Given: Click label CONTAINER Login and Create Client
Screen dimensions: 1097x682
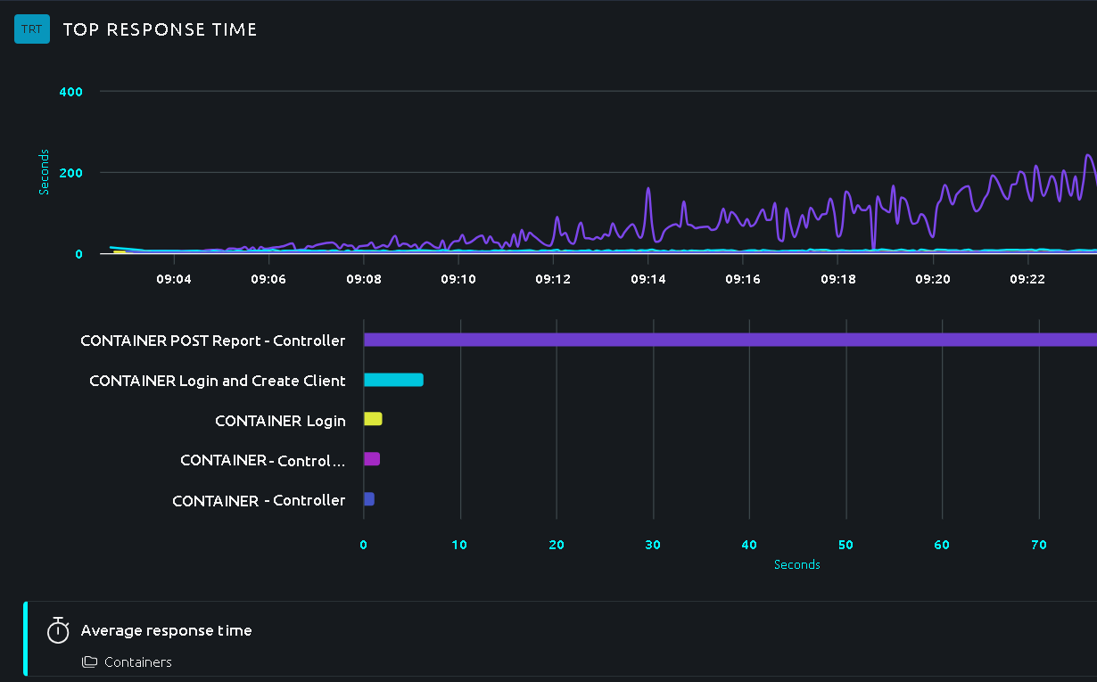Looking at the screenshot, I should (218, 381).
